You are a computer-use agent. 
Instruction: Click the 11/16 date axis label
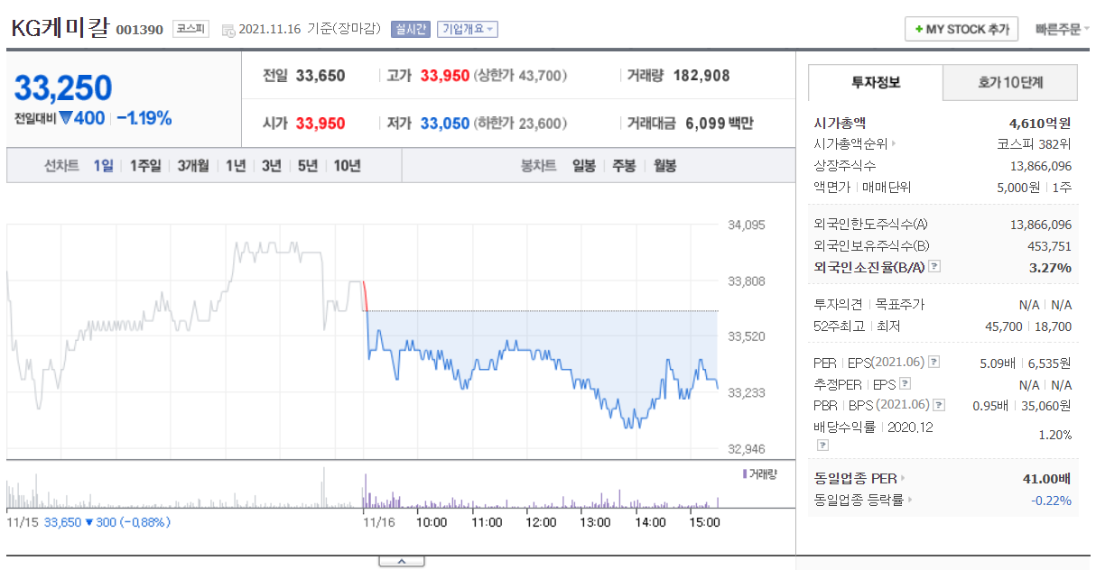(378, 522)
